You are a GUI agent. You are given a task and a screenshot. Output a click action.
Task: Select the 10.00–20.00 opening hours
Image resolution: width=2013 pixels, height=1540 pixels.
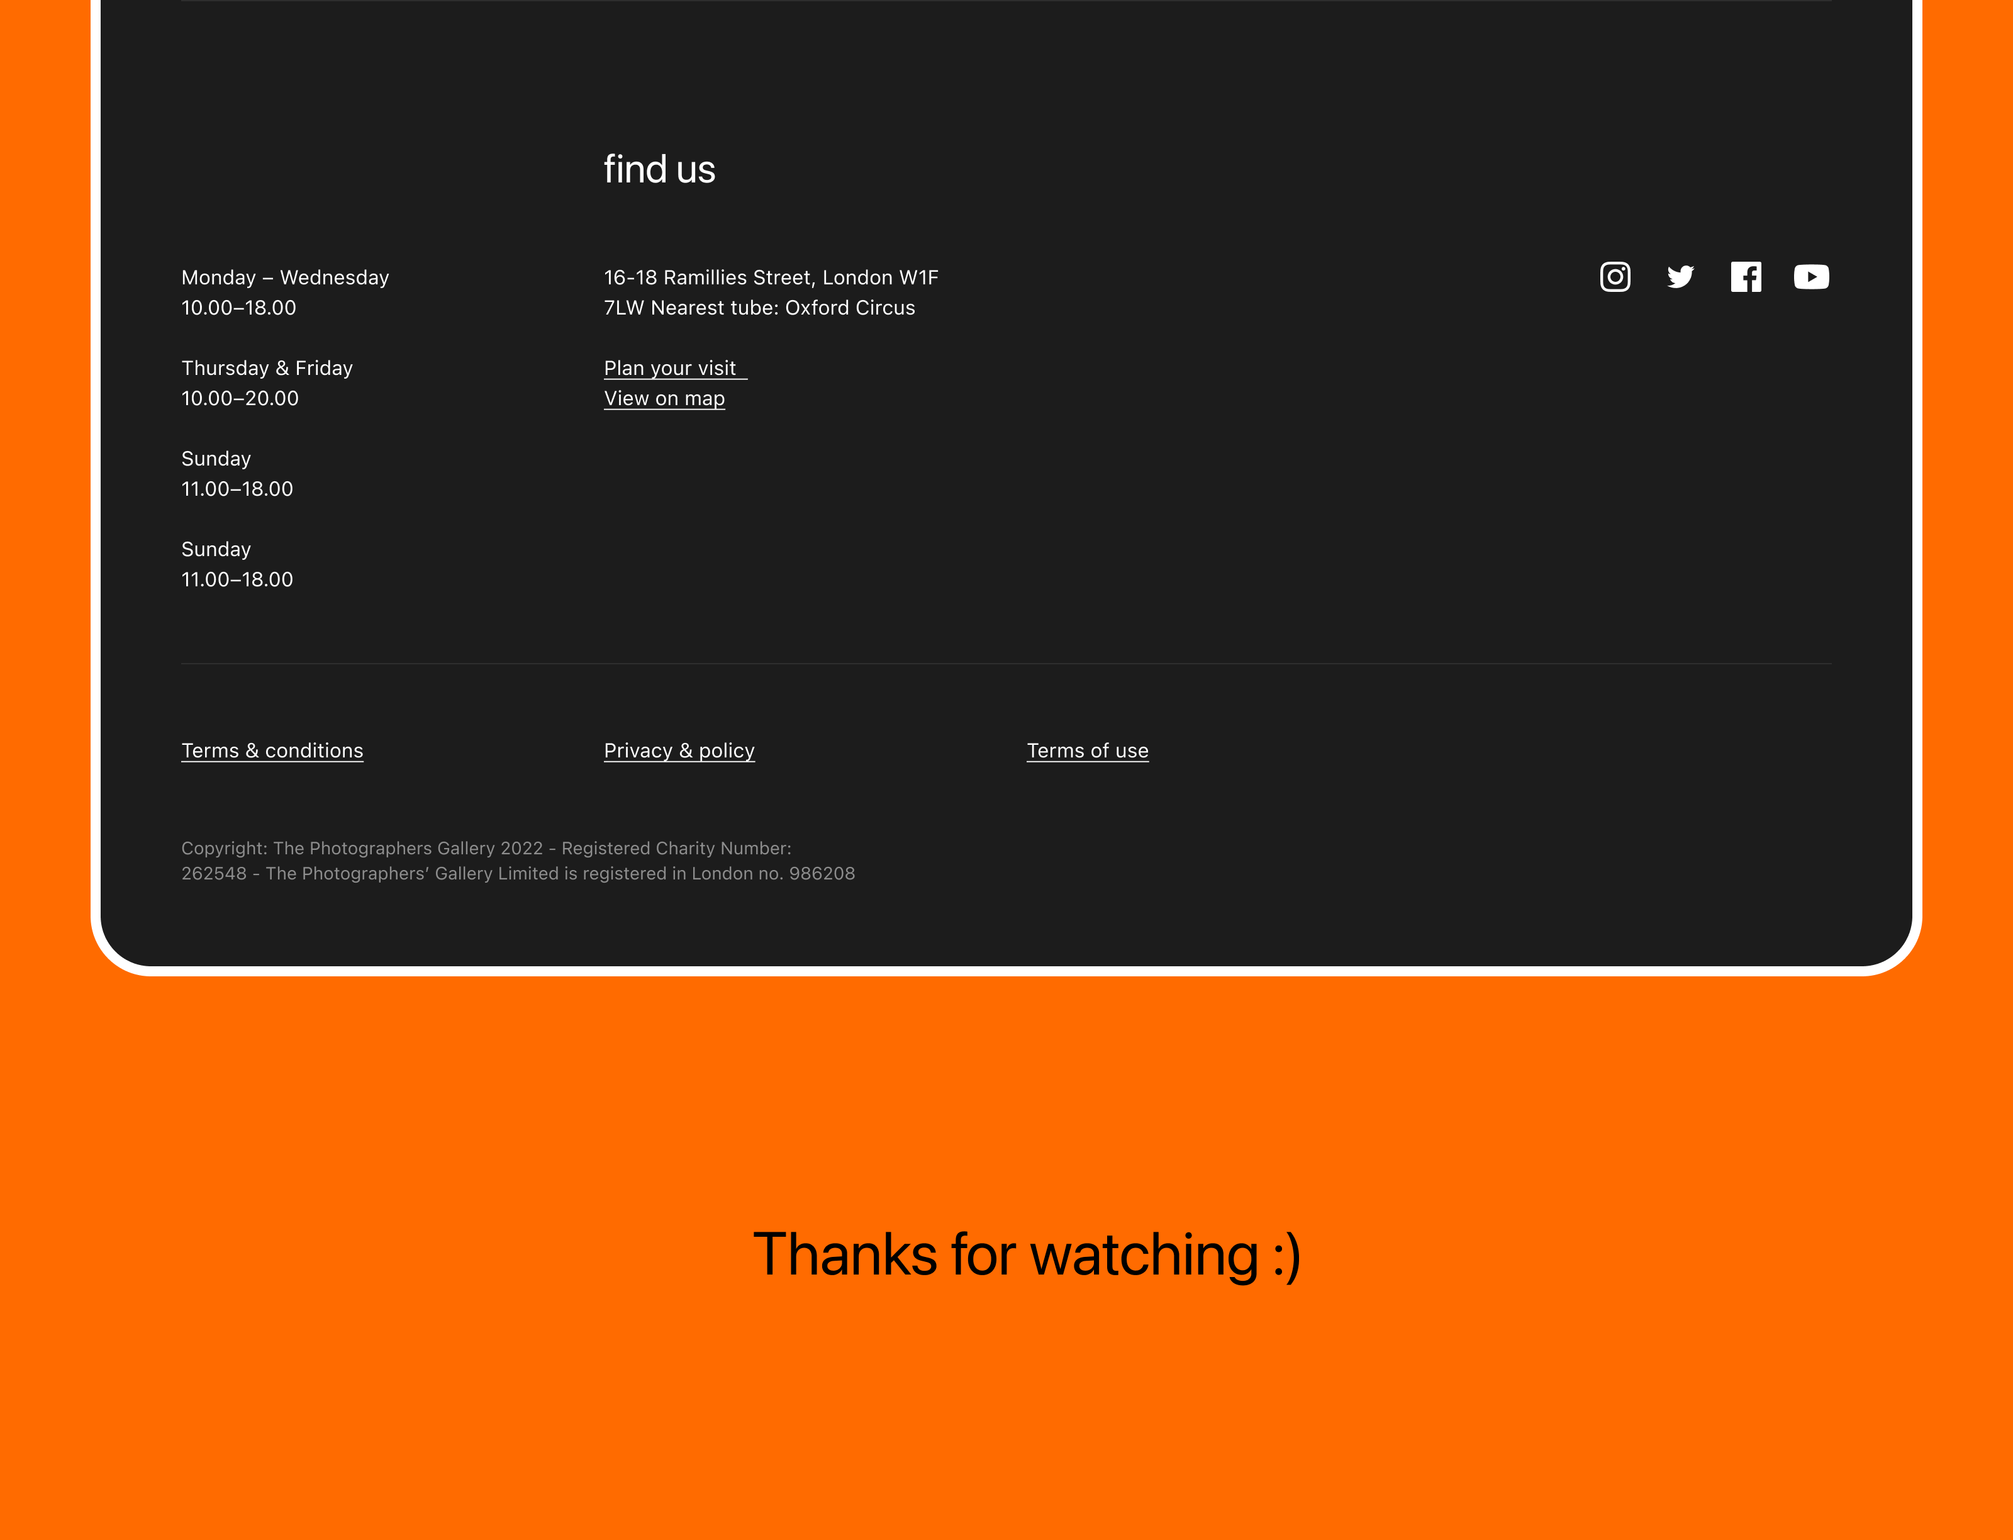click(x=240, y=399)
